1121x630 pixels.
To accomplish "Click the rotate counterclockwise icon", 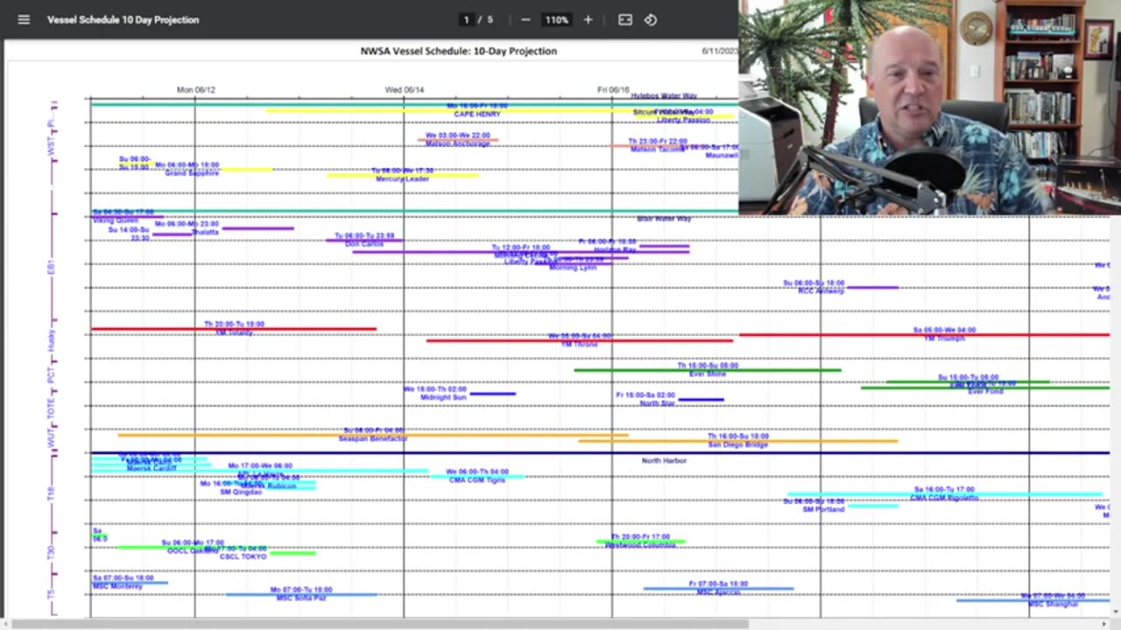I will [x=651, y=19].
